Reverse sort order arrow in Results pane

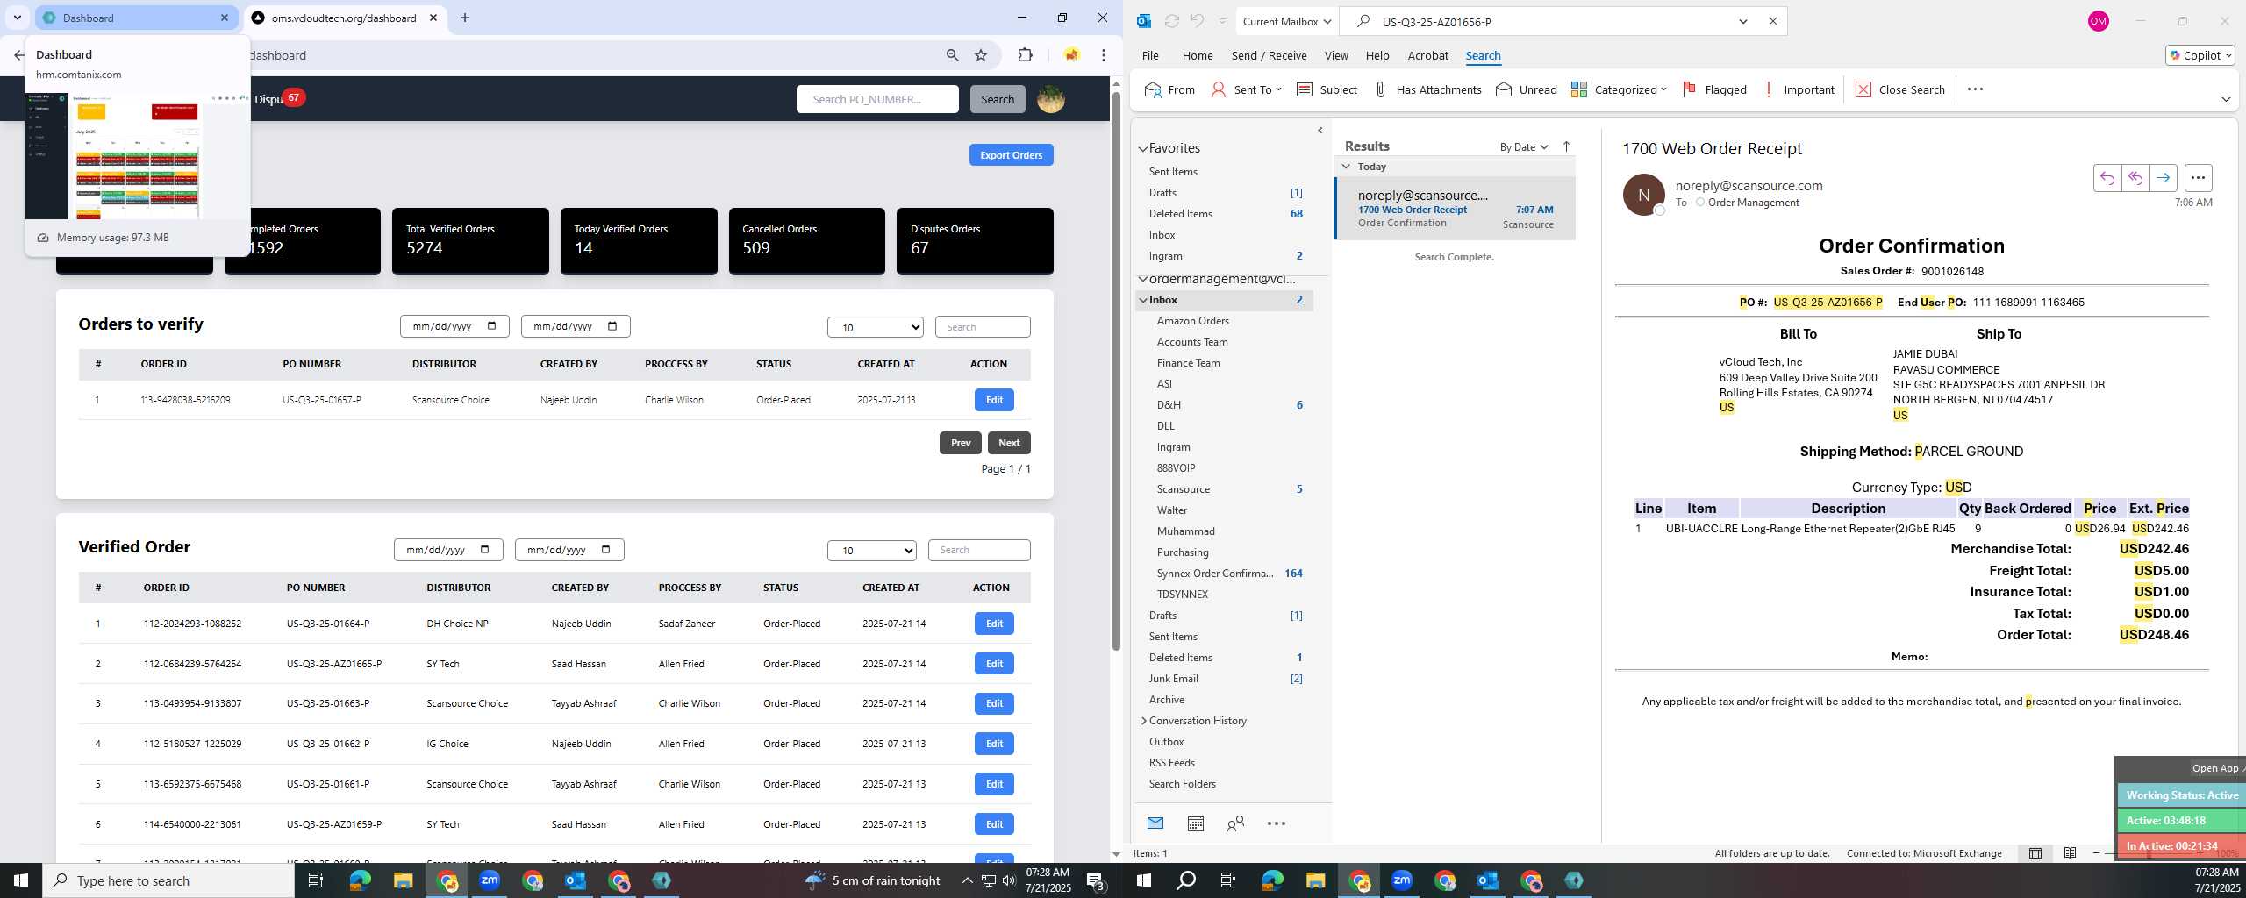[1566, 146]
